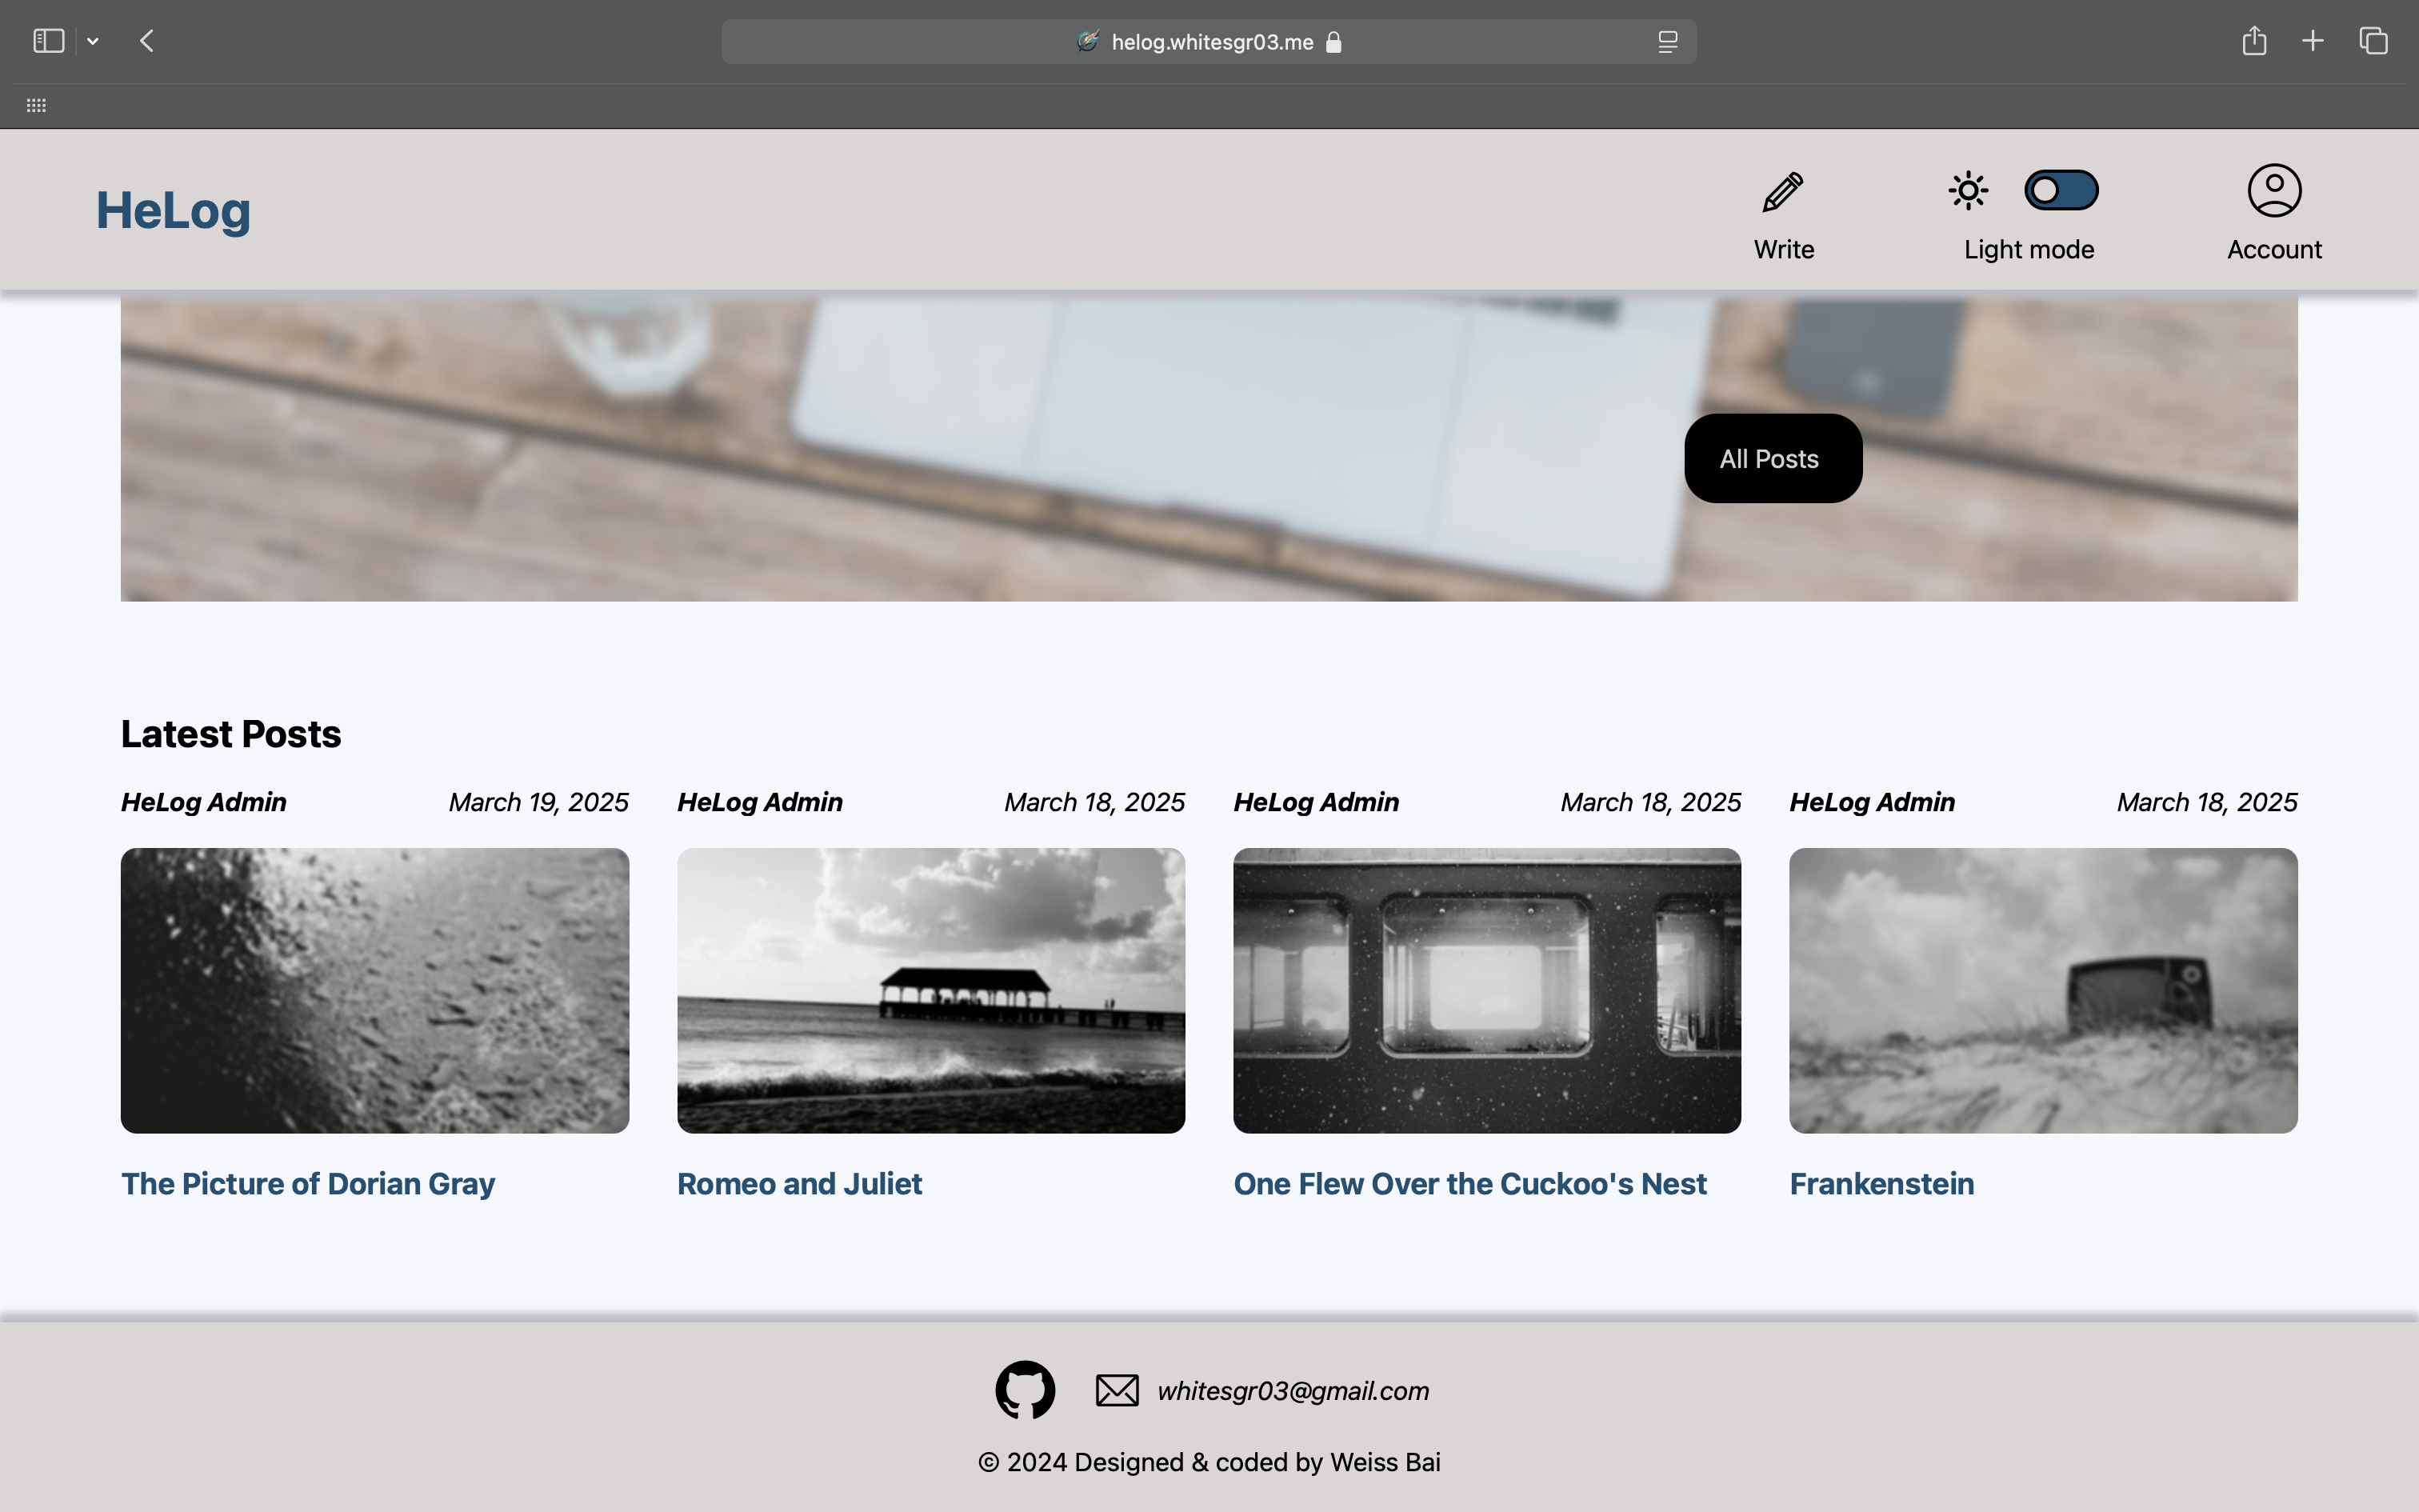Click HeLog Admin above Frankenstein post
The width and height of the screenshot is (2419, 1512).
1872,802
